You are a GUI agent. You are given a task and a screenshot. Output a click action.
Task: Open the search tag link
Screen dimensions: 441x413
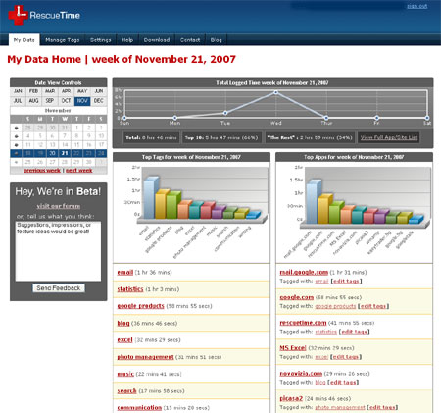click(126, 390)
